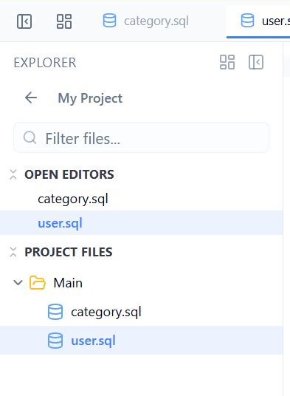Click the OPEN EDITORS heading text

point(69,174)
